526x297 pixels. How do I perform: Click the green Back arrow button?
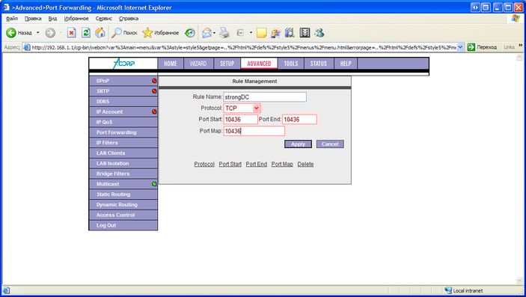coord(11,33)
